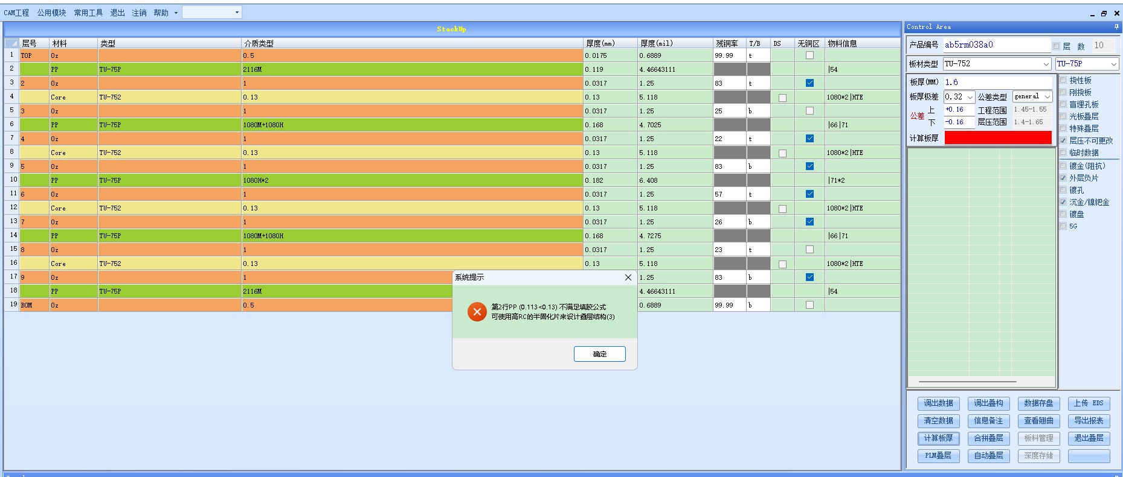
Task: Enable the 镀孔 checkbox
Action: (1063, 190)
